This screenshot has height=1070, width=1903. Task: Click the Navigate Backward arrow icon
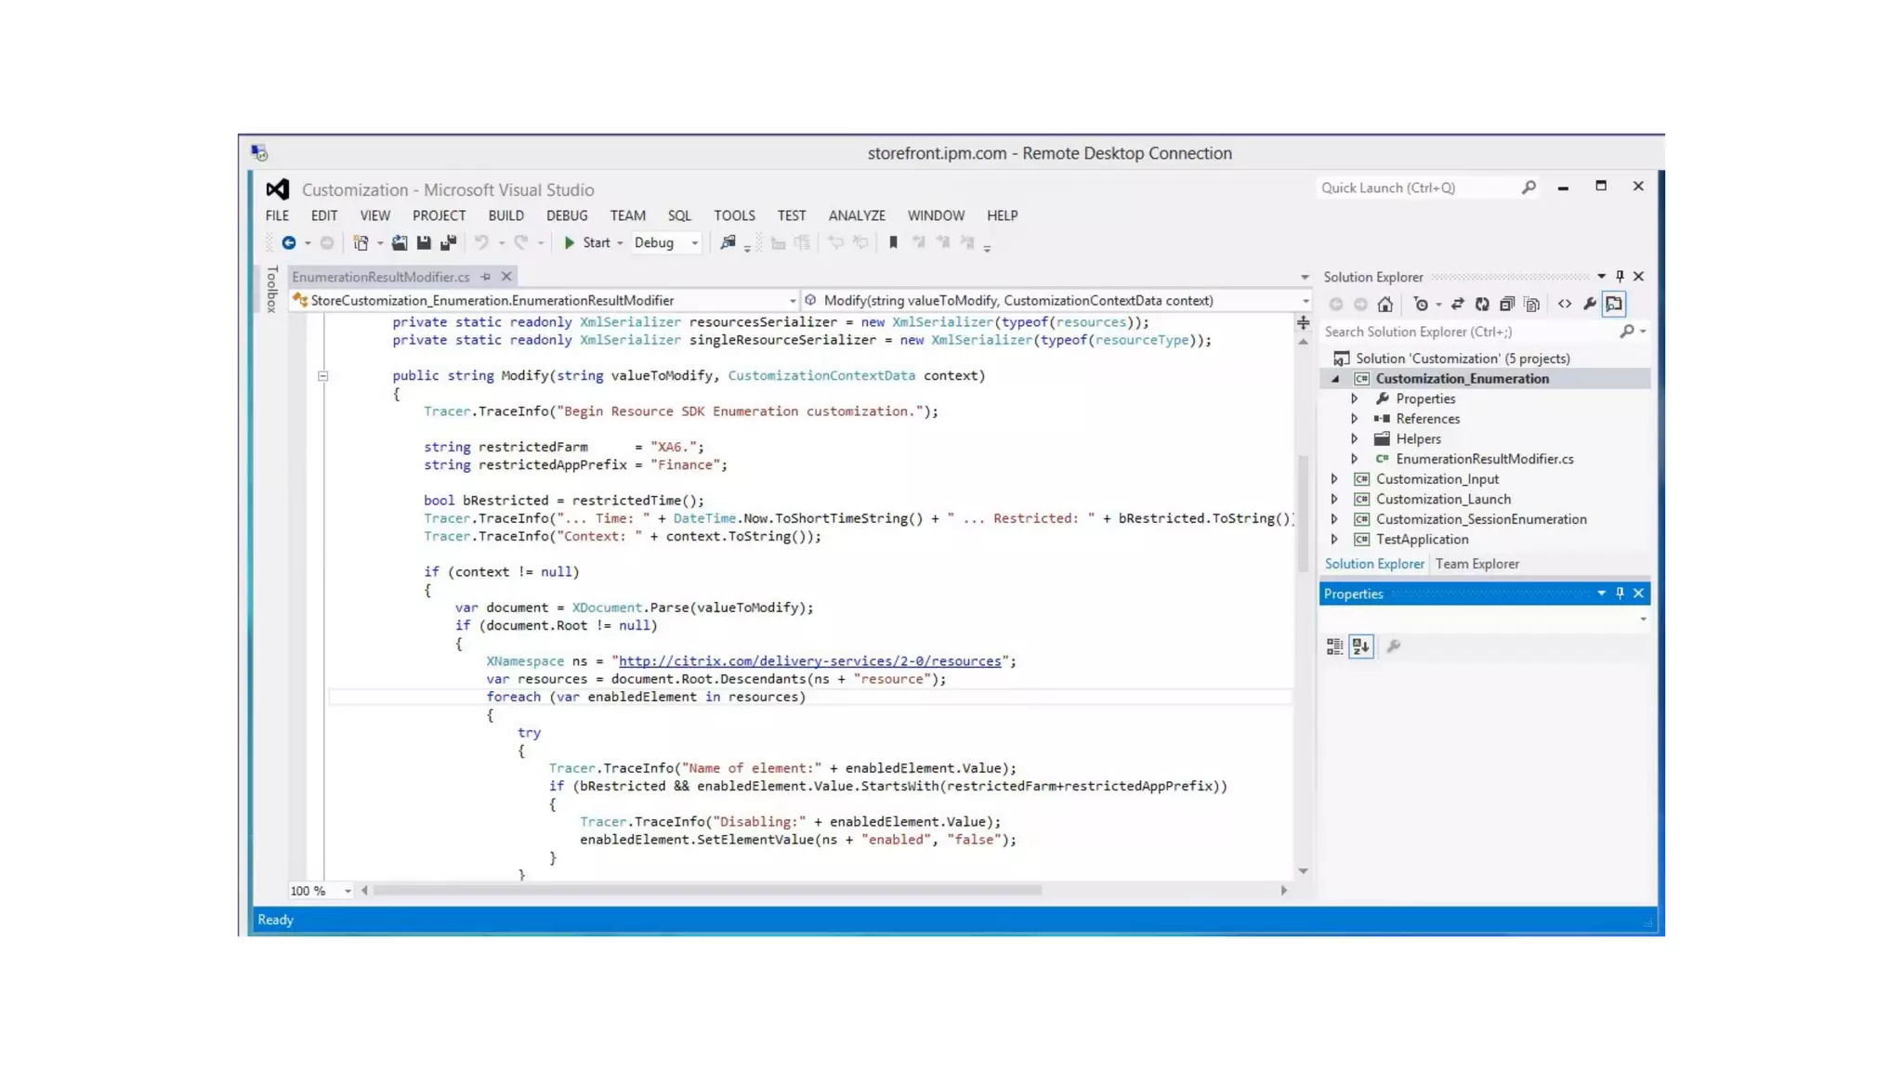[x=289, y=242]
